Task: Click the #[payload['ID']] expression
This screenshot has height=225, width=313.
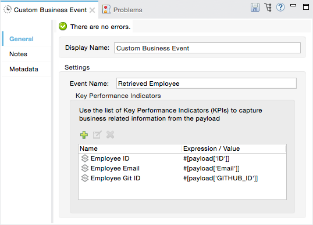Action: 206,158
